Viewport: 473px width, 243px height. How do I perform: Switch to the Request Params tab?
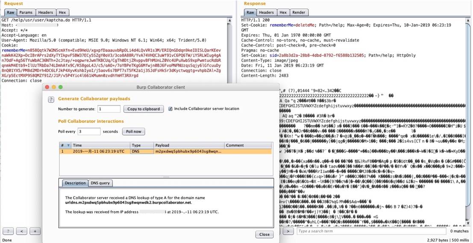click(x=26, y=12)
